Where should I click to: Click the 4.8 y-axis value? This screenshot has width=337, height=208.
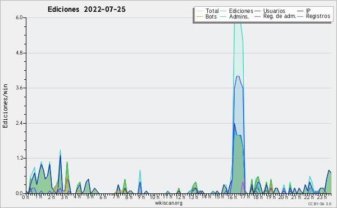(x=19, y=53)
